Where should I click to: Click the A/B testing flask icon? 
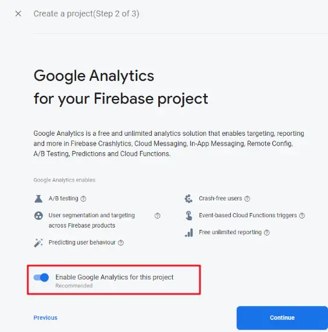point(38,199)
